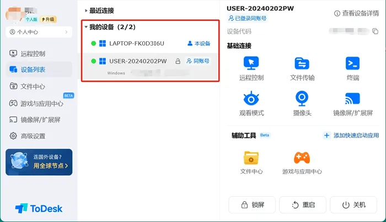The width and height of the screenshot is (386, 222).
Task: Click the profile avatar picture
Action: (15, 14)
